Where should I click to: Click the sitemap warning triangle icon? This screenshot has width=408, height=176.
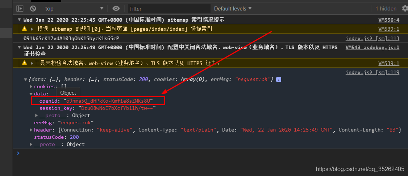[25, 29]
